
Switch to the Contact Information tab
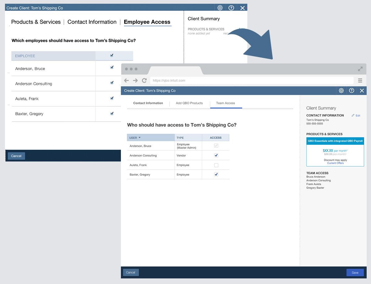(x=148, y=103)
